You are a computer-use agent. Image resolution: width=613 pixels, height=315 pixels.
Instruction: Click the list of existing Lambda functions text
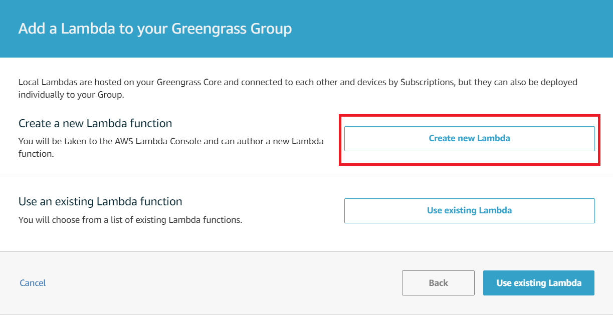point(130,219)
